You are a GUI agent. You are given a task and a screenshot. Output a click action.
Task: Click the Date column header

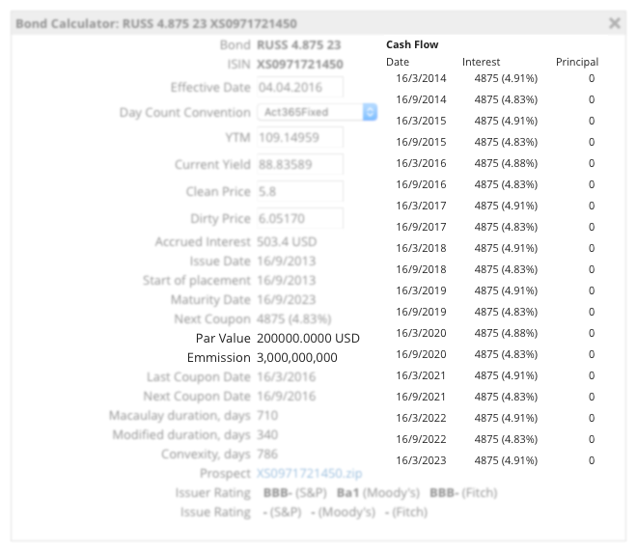pos(398,62)
